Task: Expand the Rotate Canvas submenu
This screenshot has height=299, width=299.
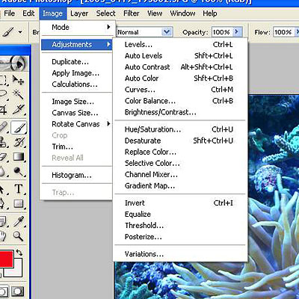Action: [77, 124]
